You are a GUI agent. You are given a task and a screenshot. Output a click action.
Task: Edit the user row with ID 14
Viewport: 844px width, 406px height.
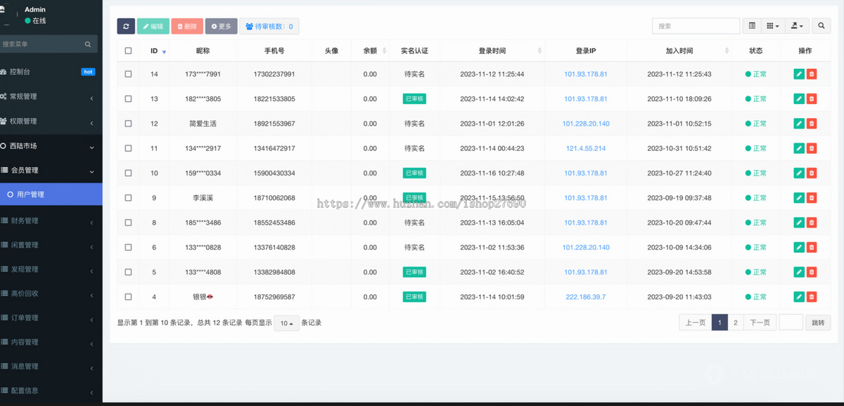(799, 74)
